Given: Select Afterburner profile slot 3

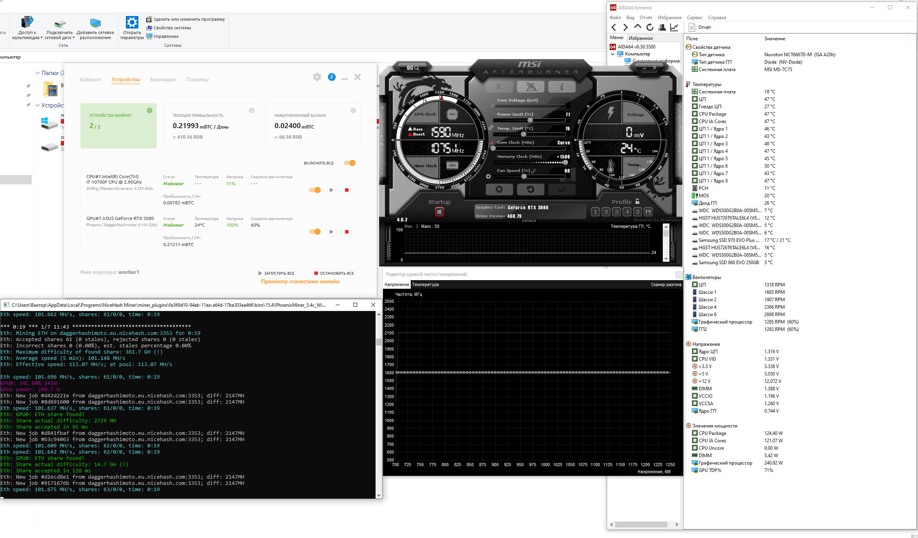Looking at the screenshot, I should (616, 212).
